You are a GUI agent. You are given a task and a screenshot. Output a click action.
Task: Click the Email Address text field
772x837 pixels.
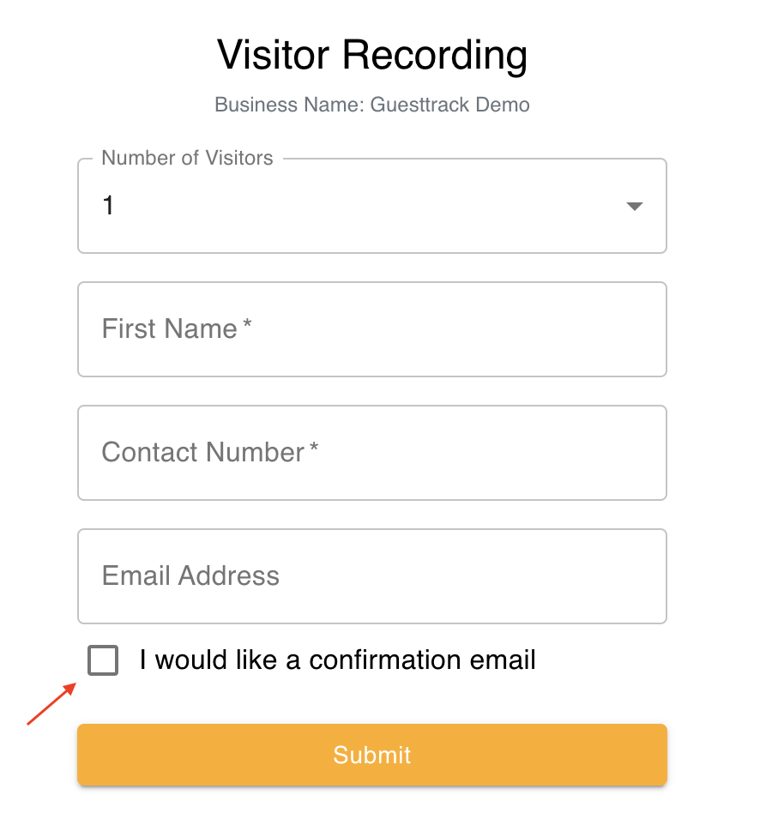[372, 575]
